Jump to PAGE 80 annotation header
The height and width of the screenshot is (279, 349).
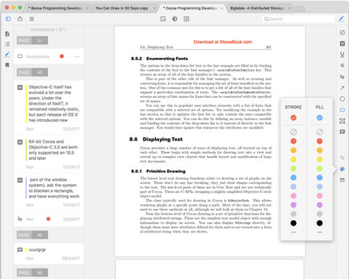tap(32, 235)
